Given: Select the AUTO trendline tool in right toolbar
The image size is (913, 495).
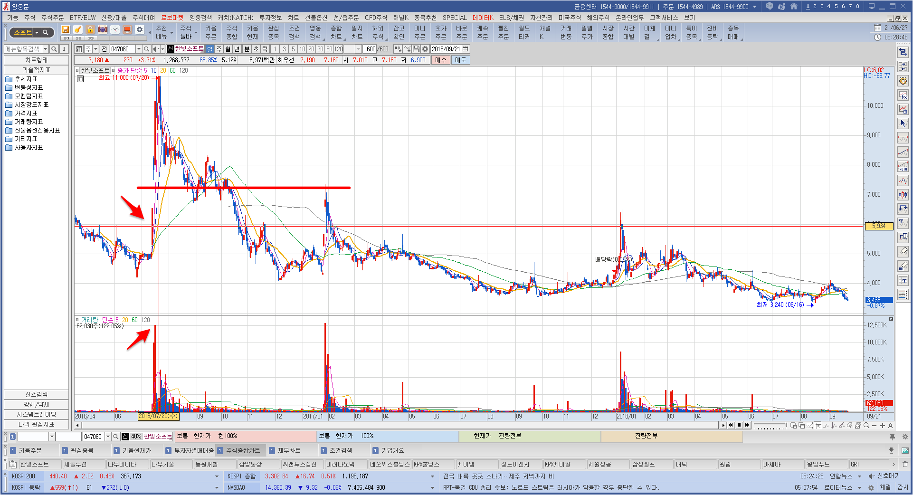Looking at the screenshot, I should pos(903,166).
